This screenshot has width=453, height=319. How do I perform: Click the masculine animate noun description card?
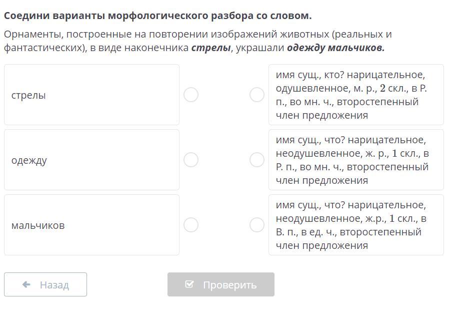355,95
